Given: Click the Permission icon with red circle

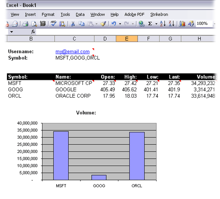Looking at the screenshot, I should pos(7,24).
